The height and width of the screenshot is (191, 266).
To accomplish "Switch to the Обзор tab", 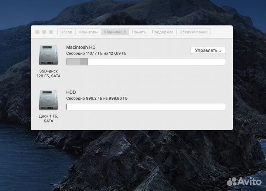I will click(66, 32).
